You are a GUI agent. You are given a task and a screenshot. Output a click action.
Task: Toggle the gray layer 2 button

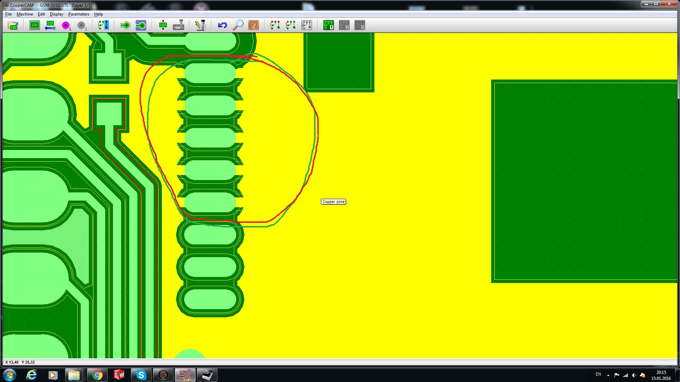(x=344, y=25)
